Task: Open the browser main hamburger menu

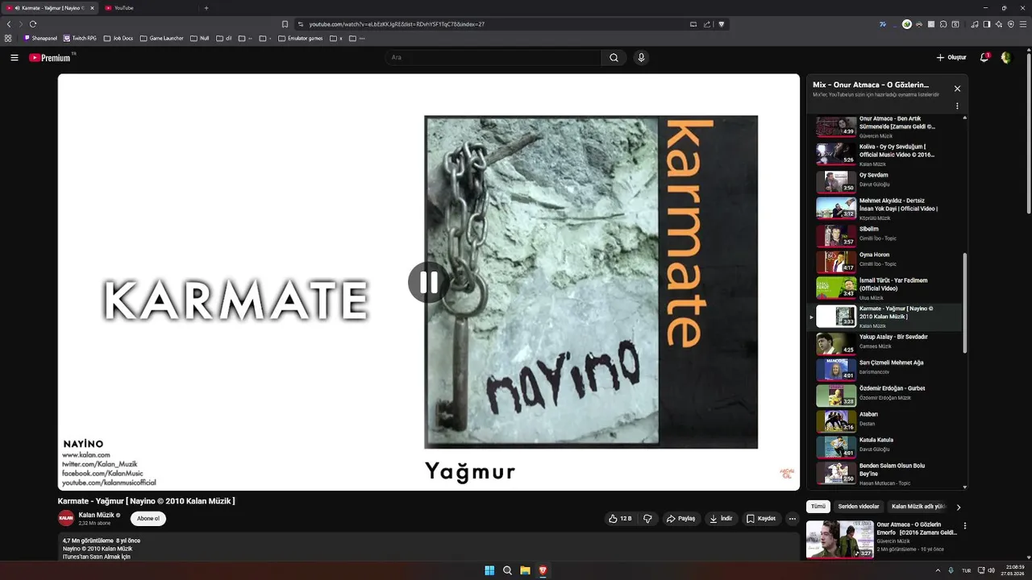Action: (1023, 24)
